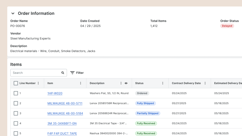The width and height of the screenshot is (242, 136).
Task: Open item link 3M 35-34X66FT-GN
Action: 62,123
